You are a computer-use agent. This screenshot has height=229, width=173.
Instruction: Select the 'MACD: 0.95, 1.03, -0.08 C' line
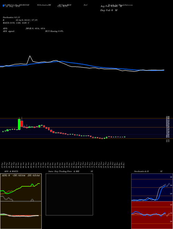point(16,23)
